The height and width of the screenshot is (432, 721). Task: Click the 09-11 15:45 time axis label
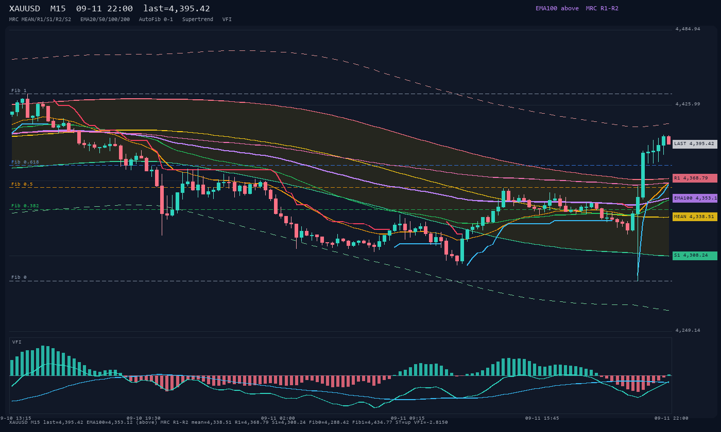(542, 418)
